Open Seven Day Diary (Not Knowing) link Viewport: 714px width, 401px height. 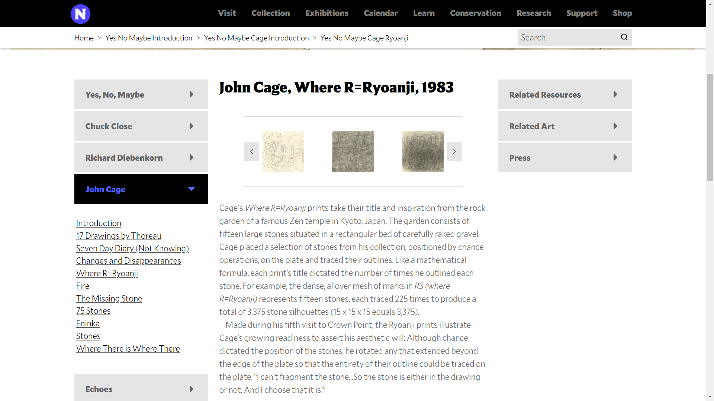[x=132, y=248]
